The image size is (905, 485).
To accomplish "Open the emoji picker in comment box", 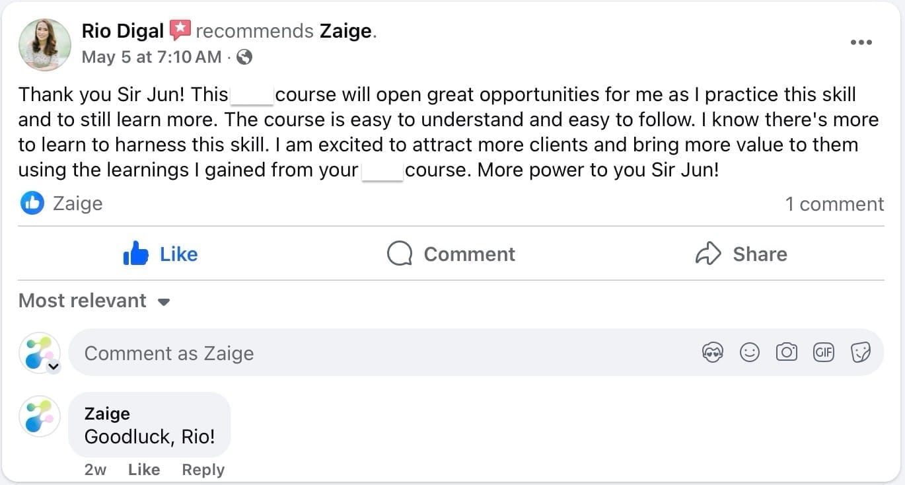I will 750,353.
